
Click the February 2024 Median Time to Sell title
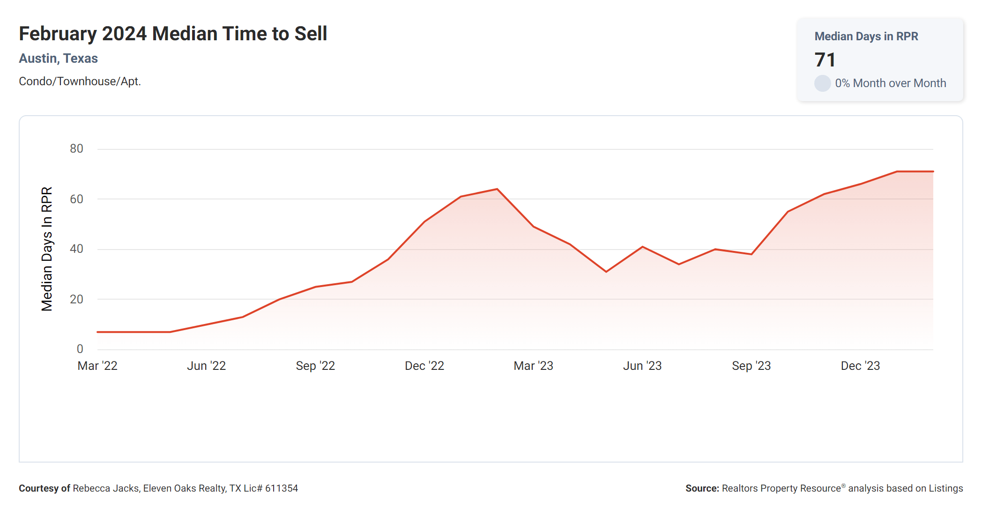coord(173,34)
